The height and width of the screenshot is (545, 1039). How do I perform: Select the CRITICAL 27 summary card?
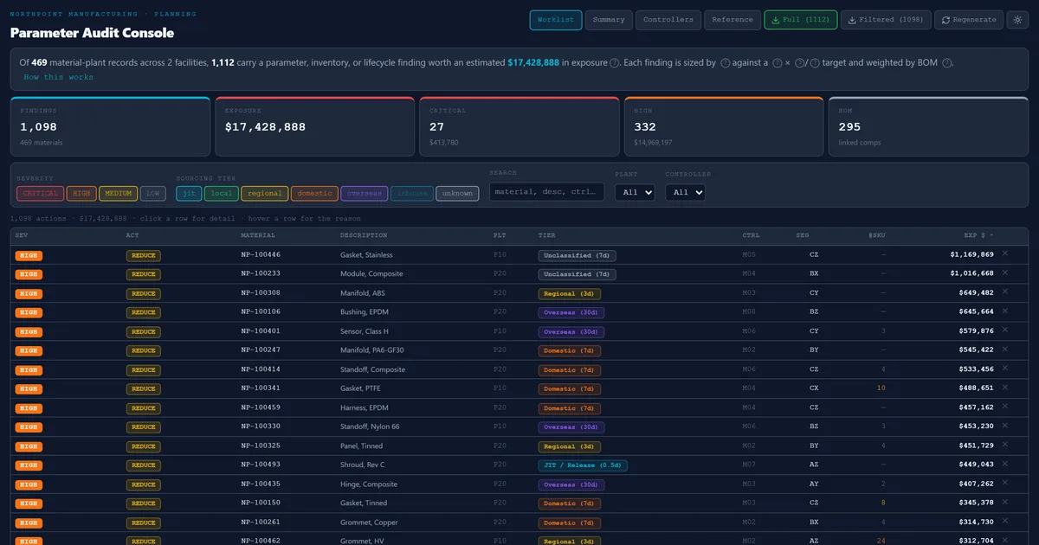point(519,127)
